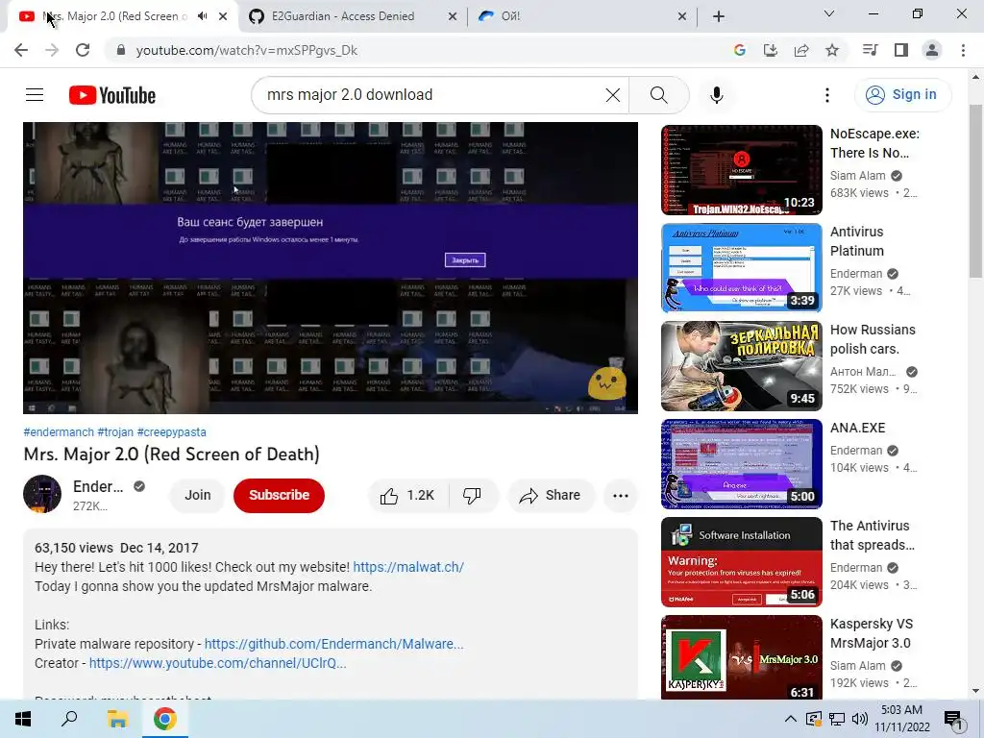984x738 pixels.
Task: Open Enderman channel avatar
Action: (x=42, y=494)
